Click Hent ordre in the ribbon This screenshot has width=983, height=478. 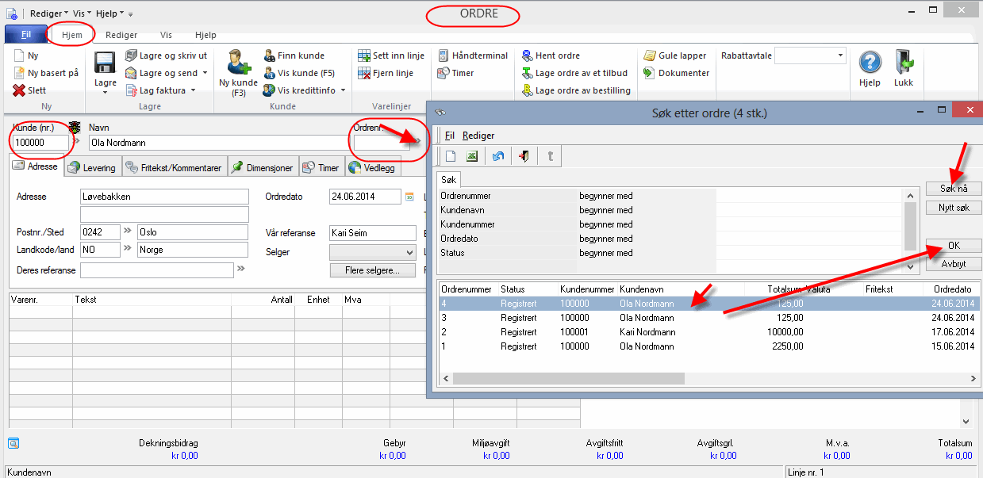(x=551, y=55)
